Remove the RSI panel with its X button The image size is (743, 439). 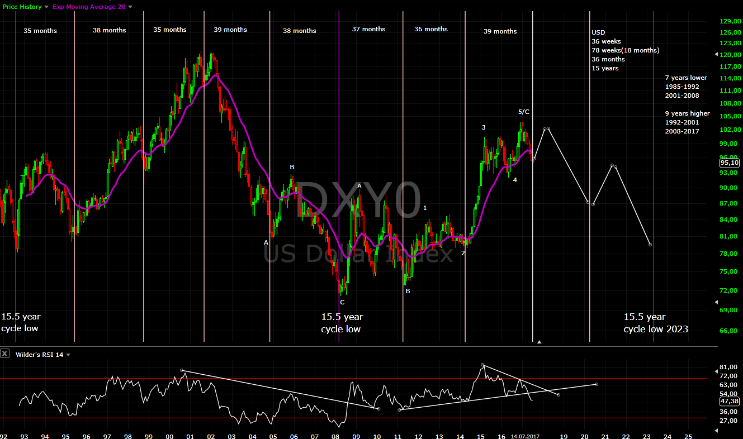4,354
